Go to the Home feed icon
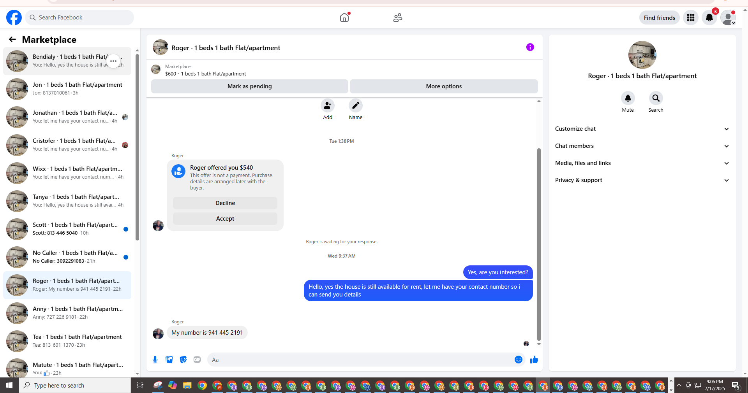The height and width of the screenshot is (393, 748). (x=344, y=18)
